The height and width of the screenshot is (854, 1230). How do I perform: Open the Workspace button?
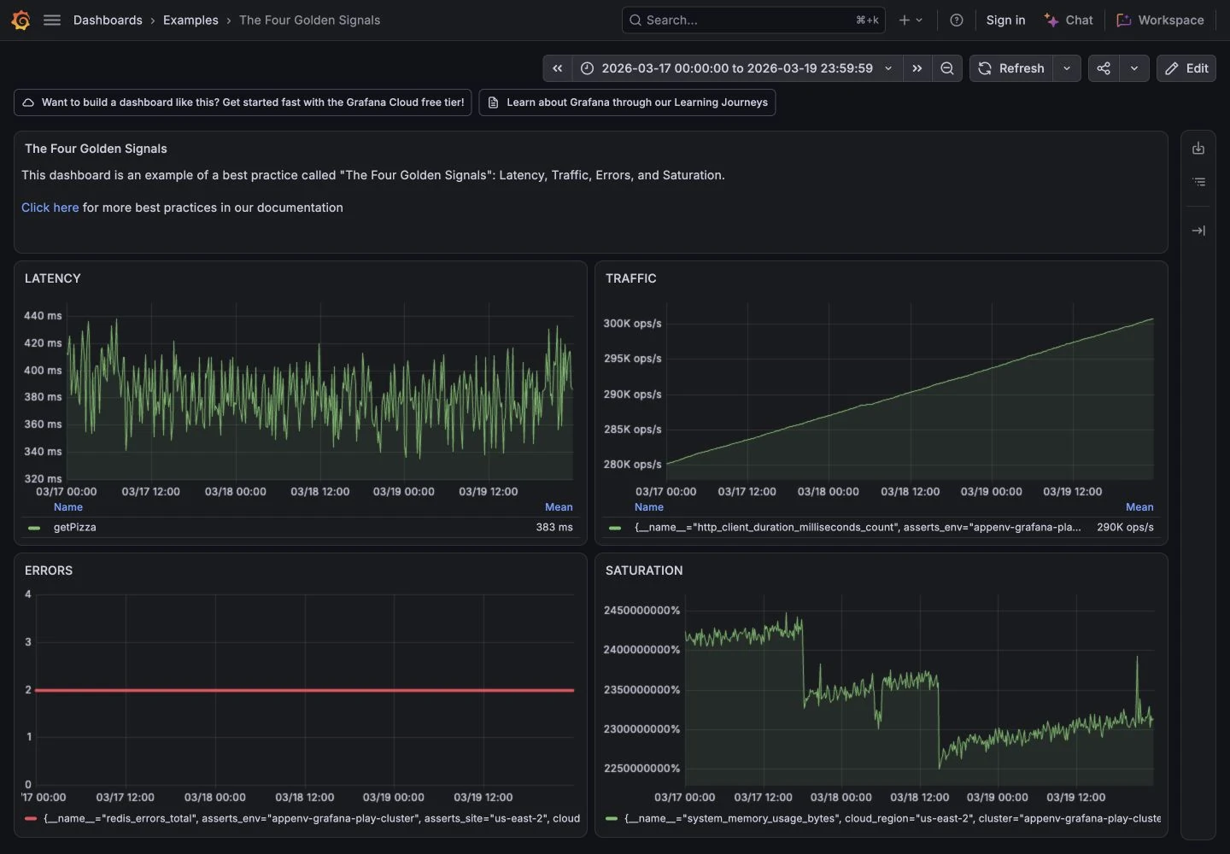click(x=1160, y=20)
